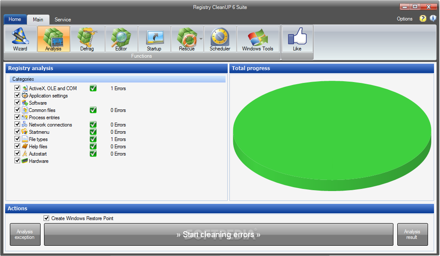
Task: Toggle the Common files checkbox
Action: click(x=18, y=110)
